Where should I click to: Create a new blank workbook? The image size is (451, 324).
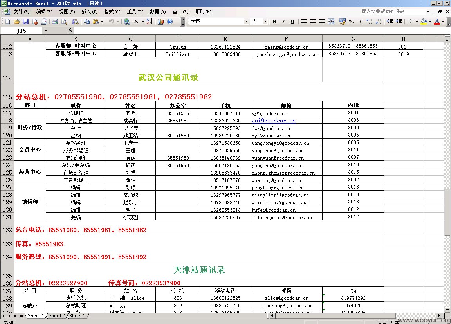click(x=8, y=22)
